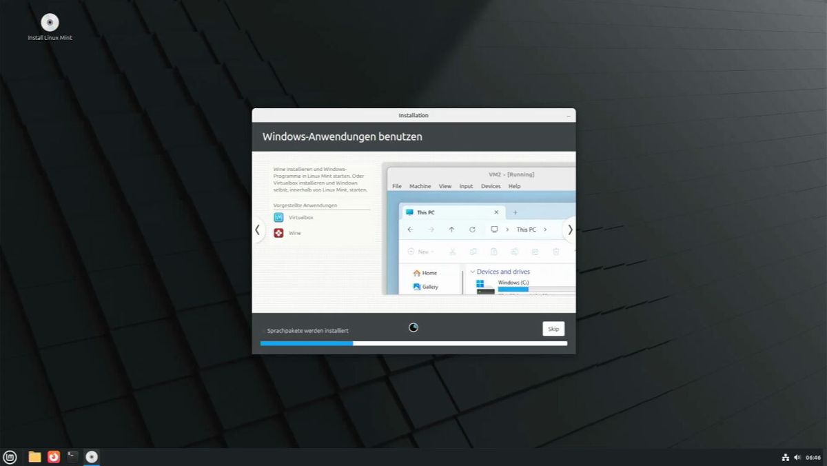Go to the previous slideshow slide
Image resolution: width=827 pixels, height=466 pixels.
257,230
